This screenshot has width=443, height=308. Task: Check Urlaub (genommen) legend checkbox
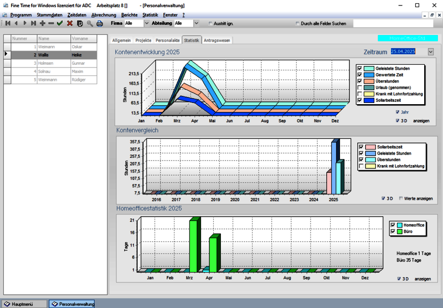[359, 88]
